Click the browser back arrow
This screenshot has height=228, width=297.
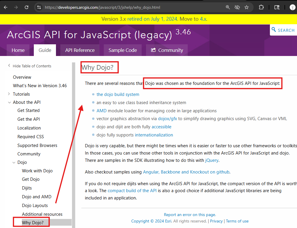(6, 7)
